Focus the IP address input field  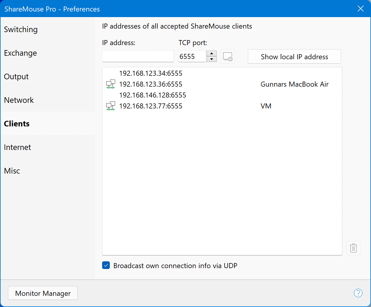coord(138,56)
